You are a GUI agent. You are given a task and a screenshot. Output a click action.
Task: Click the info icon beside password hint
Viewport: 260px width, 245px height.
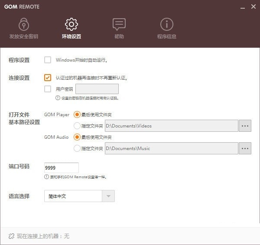(58, 98)
